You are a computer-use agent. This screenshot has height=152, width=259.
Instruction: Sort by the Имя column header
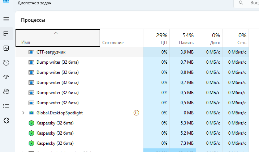pos(58,38)
